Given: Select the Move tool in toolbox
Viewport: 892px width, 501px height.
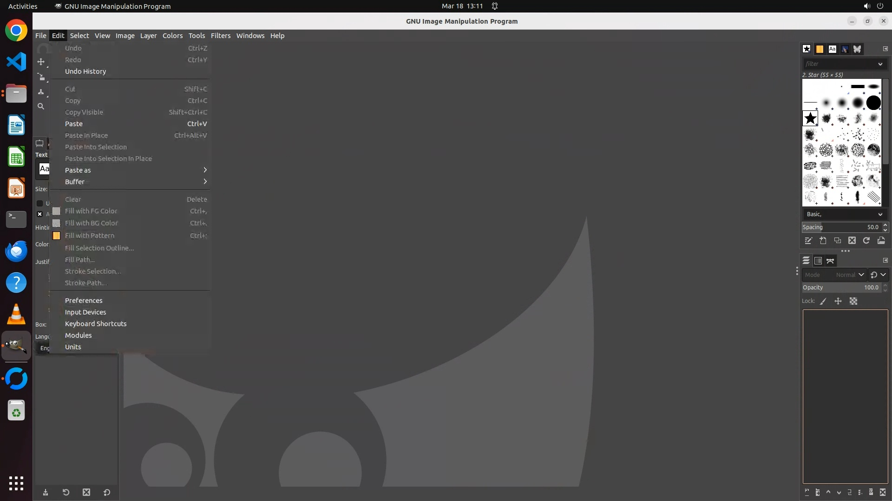Looking at the screenshot, I should coord(41,62).
